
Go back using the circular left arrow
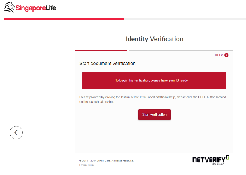pos(16,133)
